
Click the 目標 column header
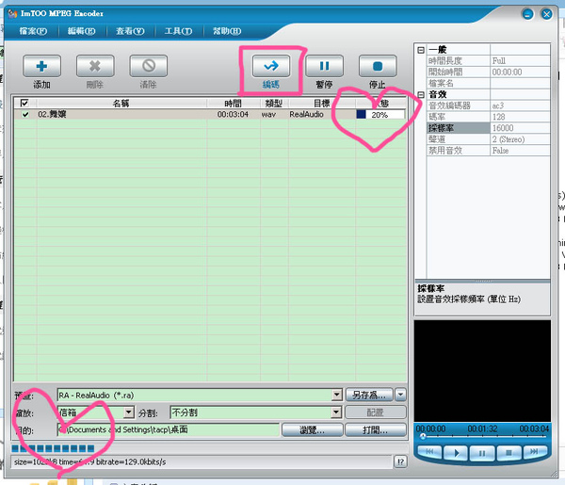click(321, 104)
